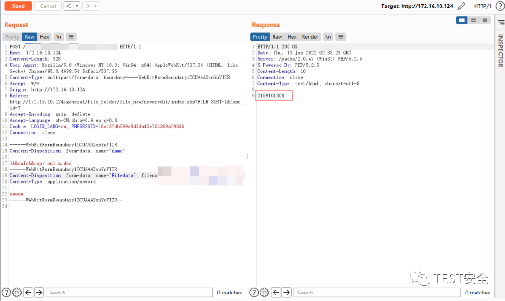Viewport: 505px width, 301px height.
Task: Select the Response Pretty tab
Action: click(x=260, y=37)
